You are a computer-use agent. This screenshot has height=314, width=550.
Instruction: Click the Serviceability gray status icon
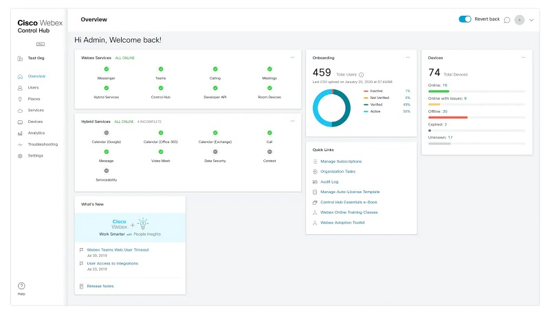(107, 170)
